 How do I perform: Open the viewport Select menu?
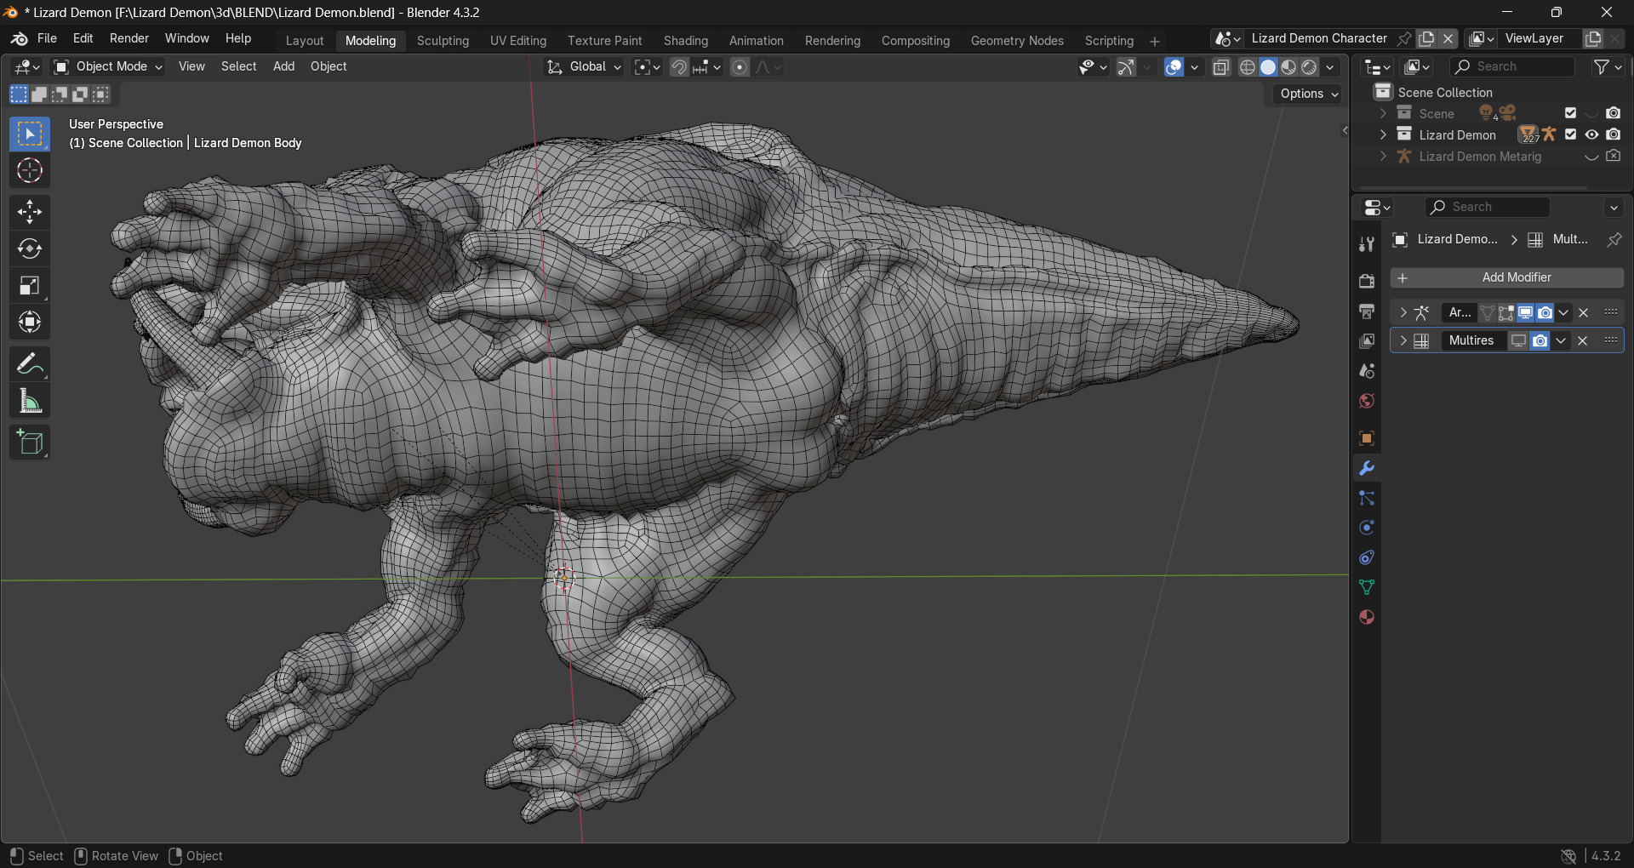(238, 66)
